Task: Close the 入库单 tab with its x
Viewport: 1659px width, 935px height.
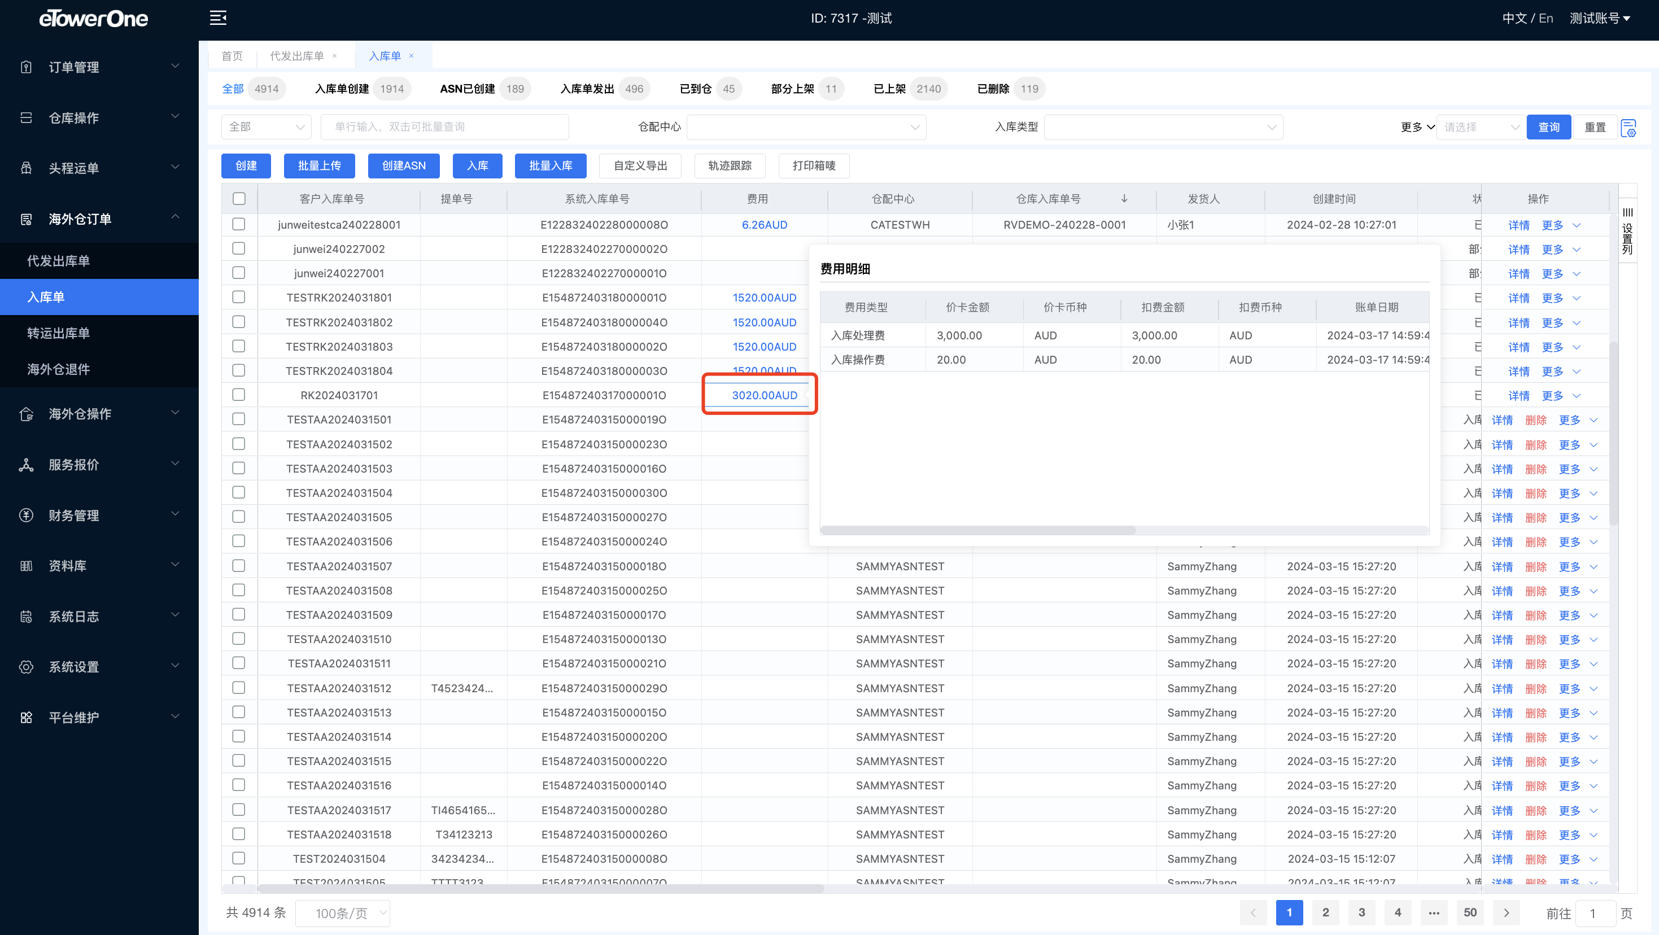Action: [x=411, y=56]
